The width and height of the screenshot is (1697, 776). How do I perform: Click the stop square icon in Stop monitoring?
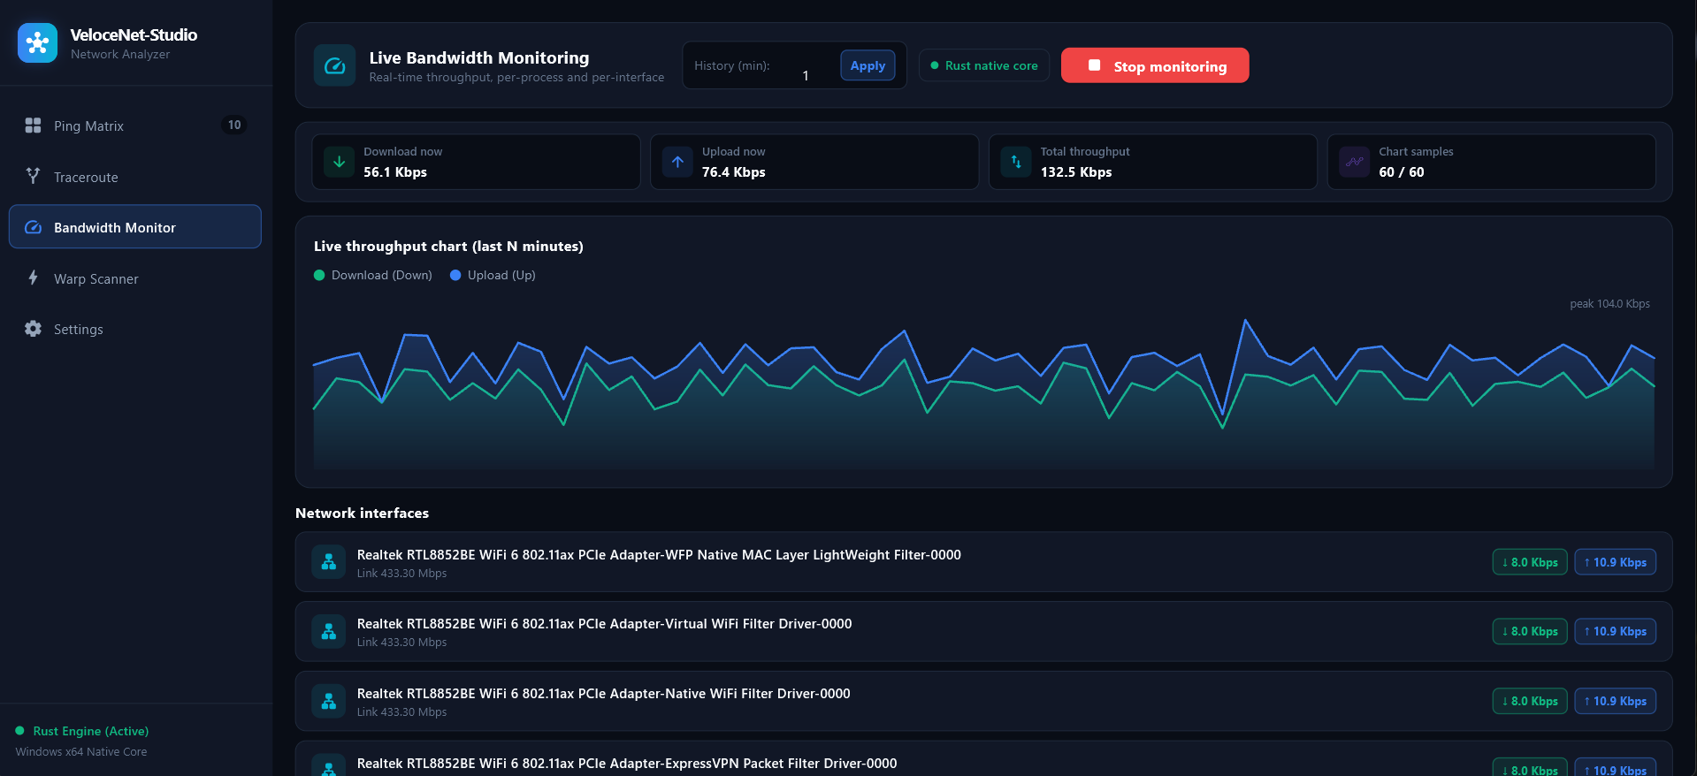[x=1094, y=65]
